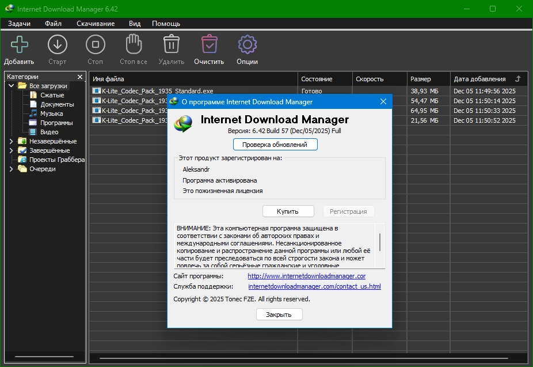Click the Stop all hand icon
Screen dimensions: 533x367
coord(133,44)
